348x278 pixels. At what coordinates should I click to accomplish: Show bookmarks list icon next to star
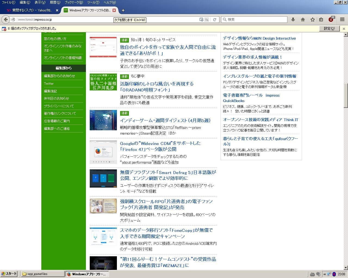[x=321, y=20]
